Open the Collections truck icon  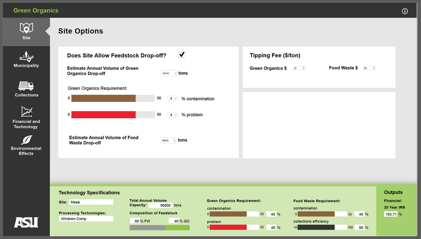tap(26, 86)
